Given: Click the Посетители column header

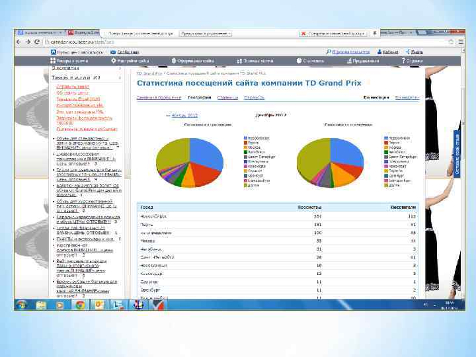Looking at the screenshot, I should [x=403, y=208].
